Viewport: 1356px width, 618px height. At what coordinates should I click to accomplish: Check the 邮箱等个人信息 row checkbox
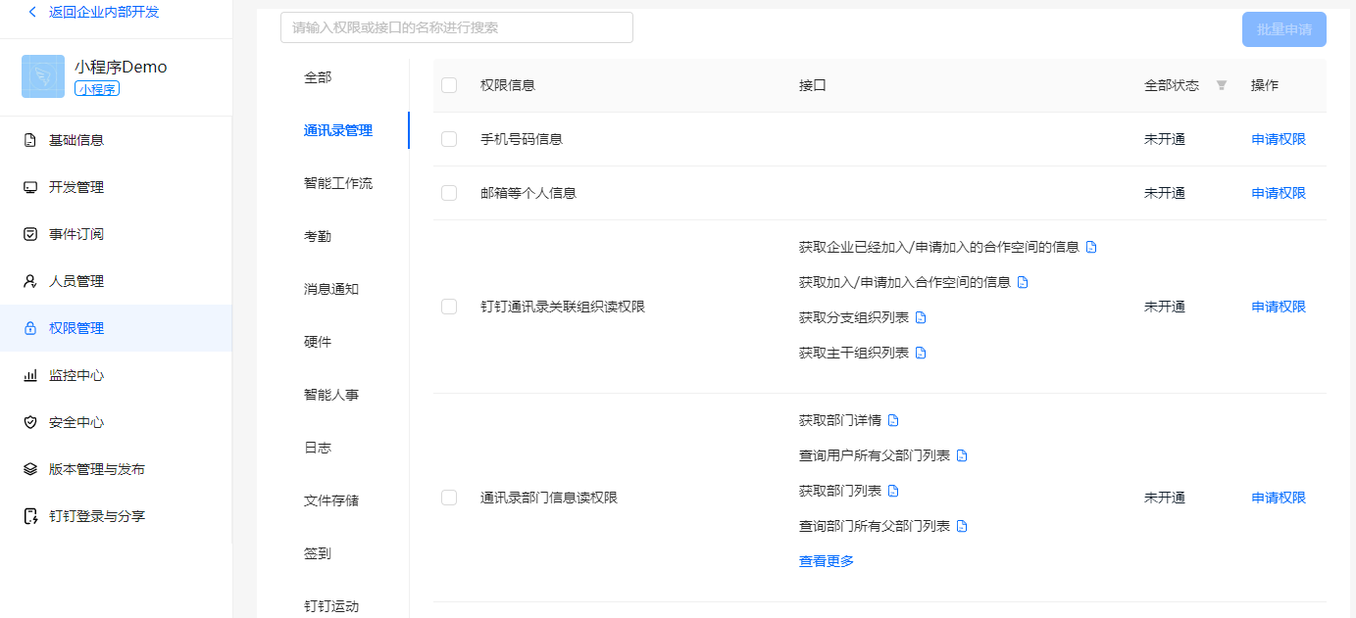(x=449, y=193)
